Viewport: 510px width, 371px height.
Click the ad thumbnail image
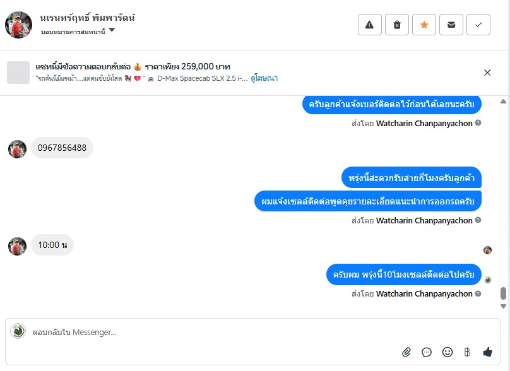18,73
